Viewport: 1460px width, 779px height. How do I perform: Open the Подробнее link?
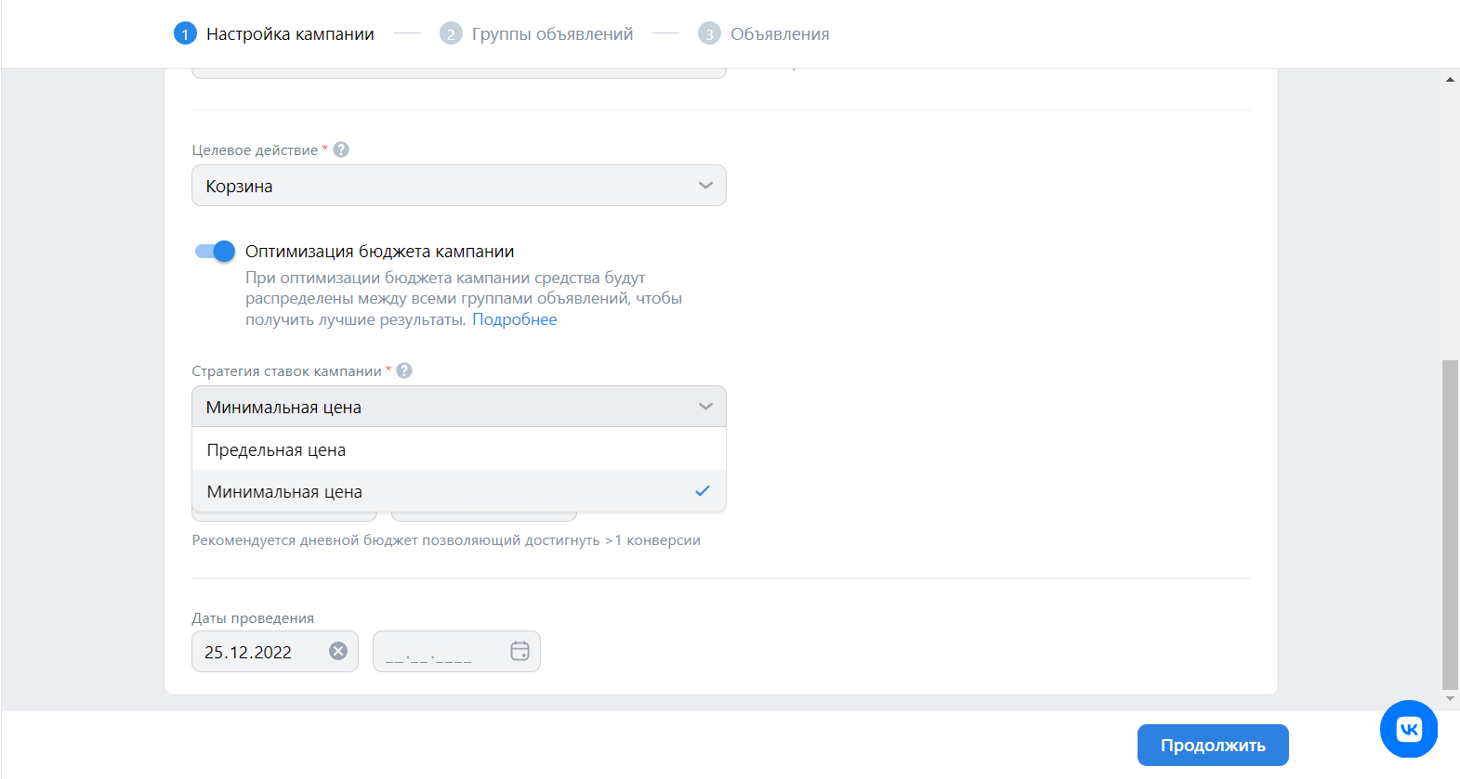(514, 319)
